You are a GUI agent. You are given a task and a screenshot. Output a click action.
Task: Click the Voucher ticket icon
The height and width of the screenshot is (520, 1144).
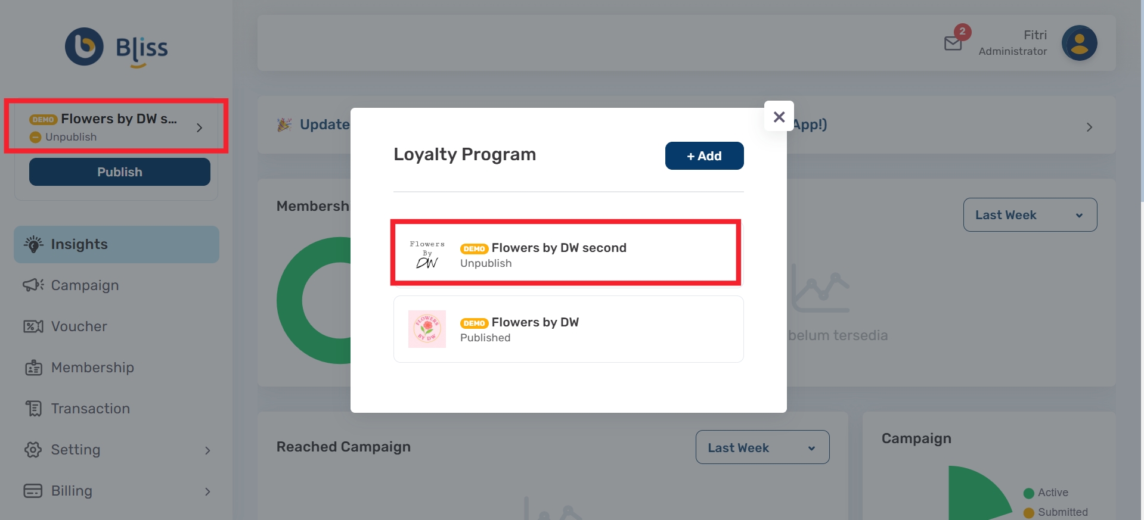(33, 326)
